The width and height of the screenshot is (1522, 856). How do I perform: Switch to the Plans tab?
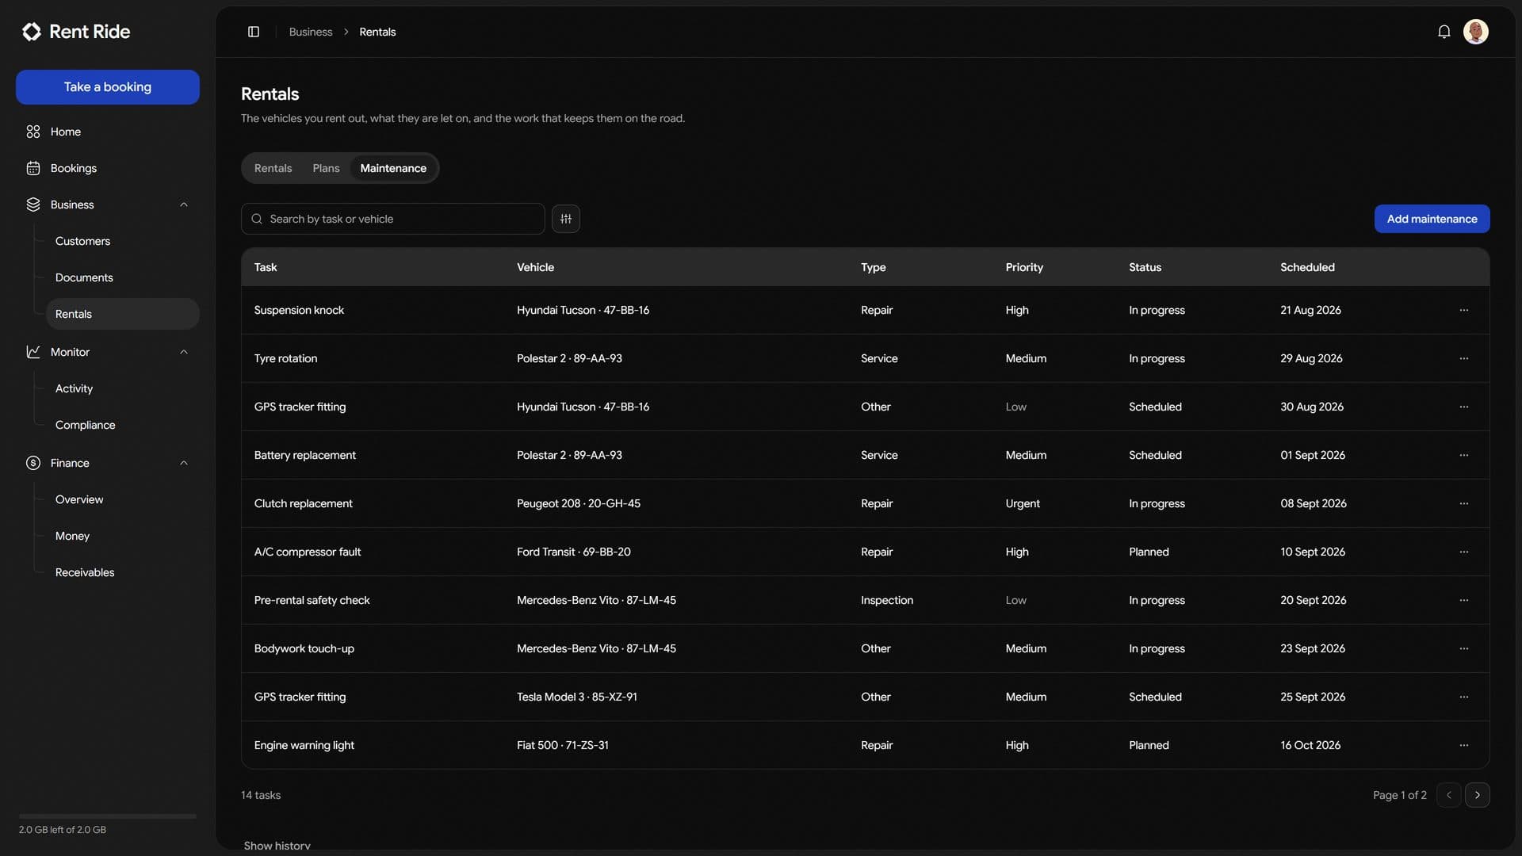click(326, 168)
